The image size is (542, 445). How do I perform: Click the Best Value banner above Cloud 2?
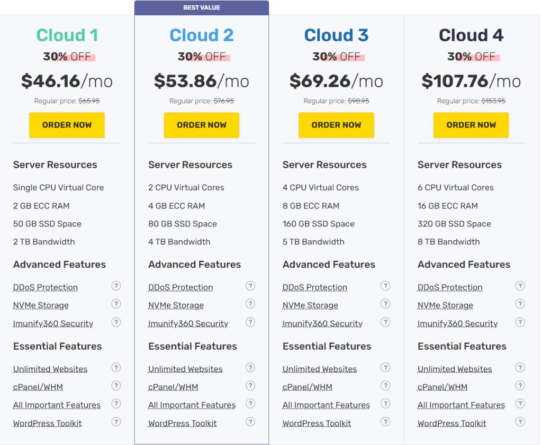(202, 8)
